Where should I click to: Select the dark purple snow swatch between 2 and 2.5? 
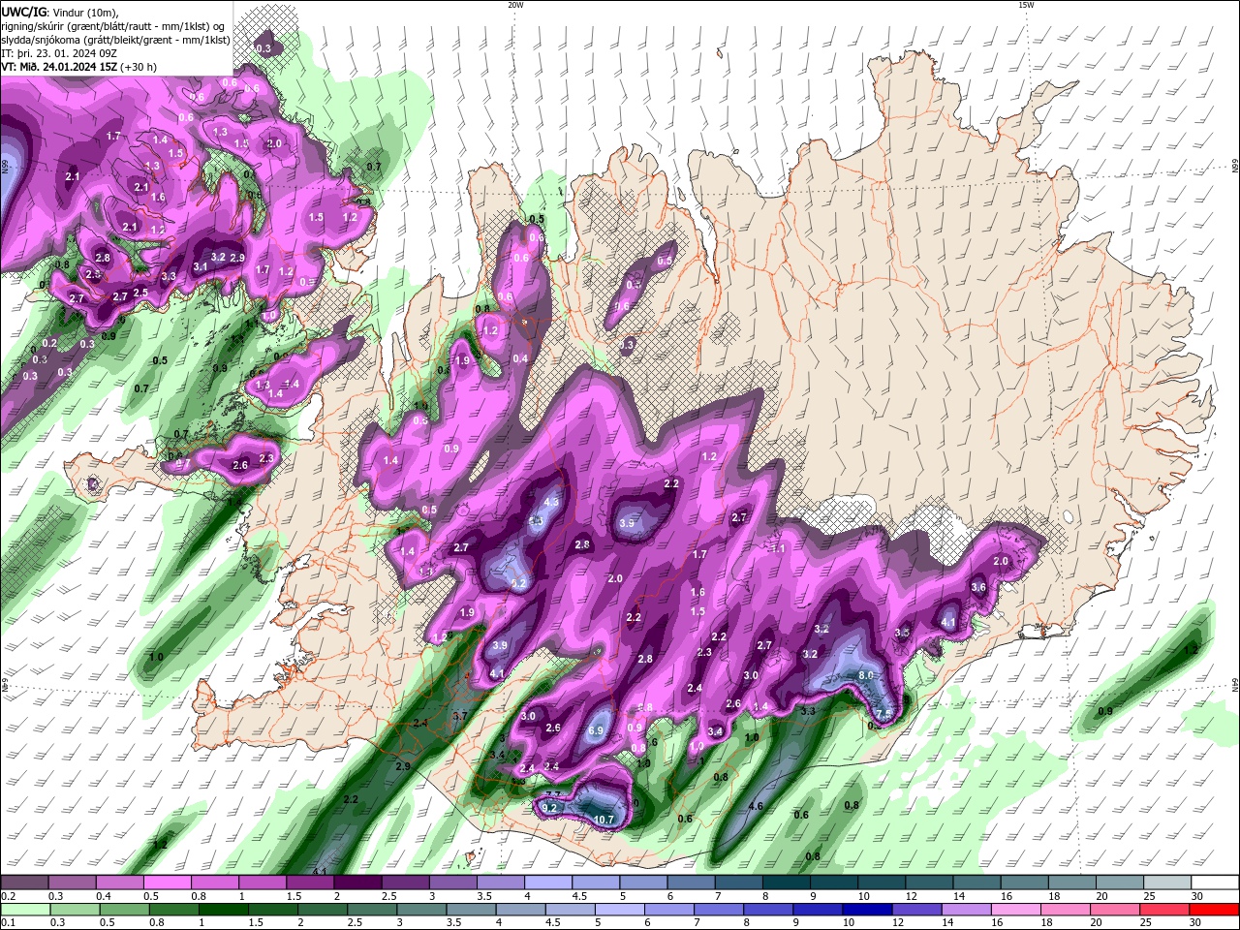pyautogui.click(x=357, y=883)
